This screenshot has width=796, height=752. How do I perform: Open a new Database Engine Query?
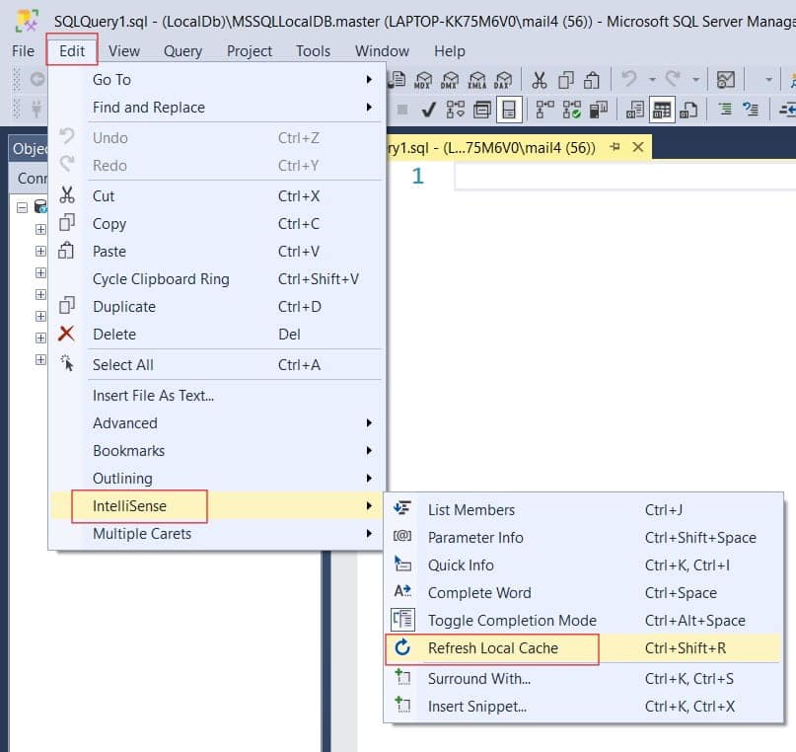tap(397, 80)
